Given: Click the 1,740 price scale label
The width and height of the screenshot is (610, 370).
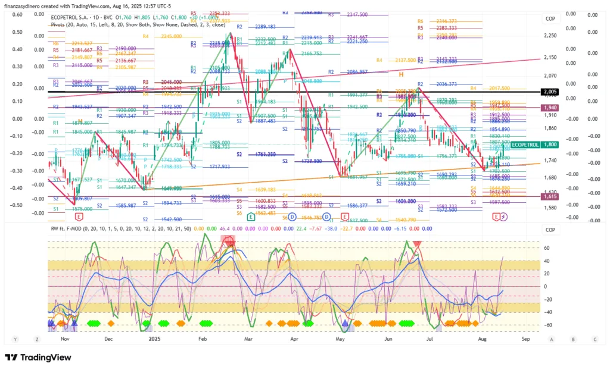Looking at the screenshot, I should pyautogui.click(x=550, y=160).
